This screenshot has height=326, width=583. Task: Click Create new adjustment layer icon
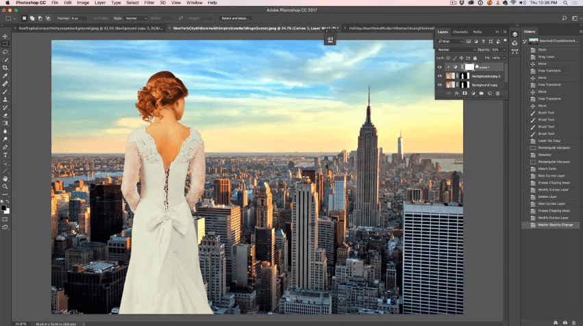click(x=473, y=94)
